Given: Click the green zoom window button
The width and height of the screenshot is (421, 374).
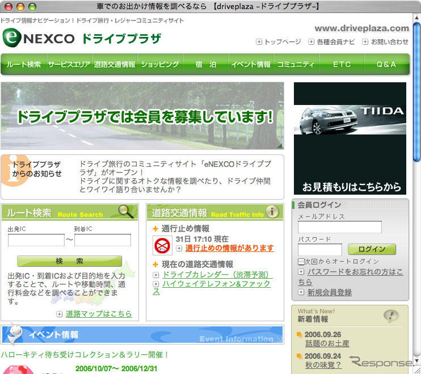Looking at the screenshot, I should [32, 7].
